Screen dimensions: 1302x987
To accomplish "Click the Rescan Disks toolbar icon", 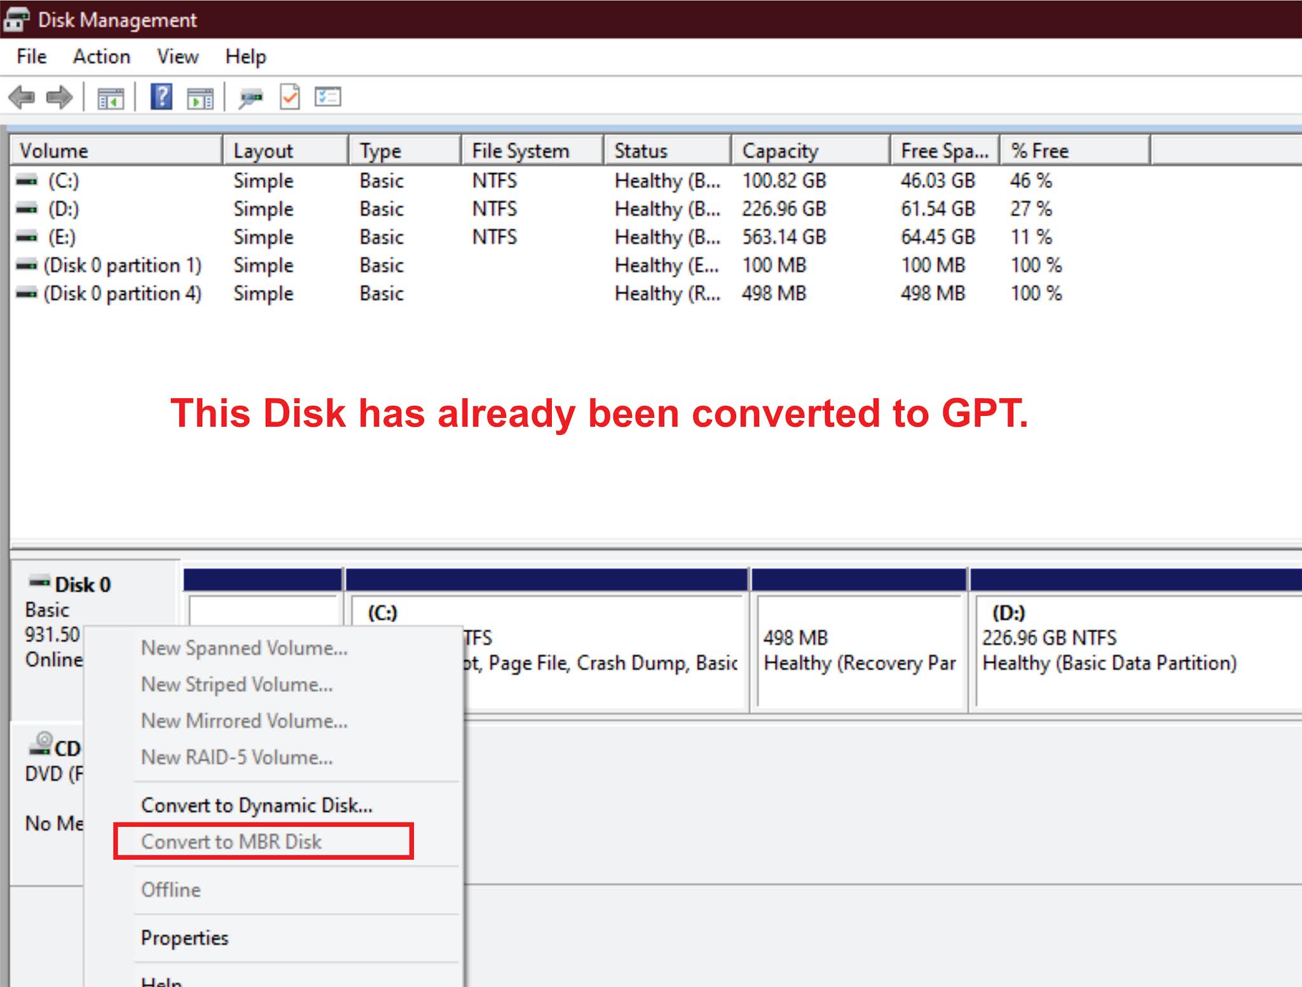I will (250, 97).
